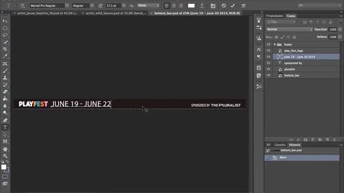The width and height of the screenshot is (344, 193).
Task: Commit current text edits
Action: tap(233, 6)
